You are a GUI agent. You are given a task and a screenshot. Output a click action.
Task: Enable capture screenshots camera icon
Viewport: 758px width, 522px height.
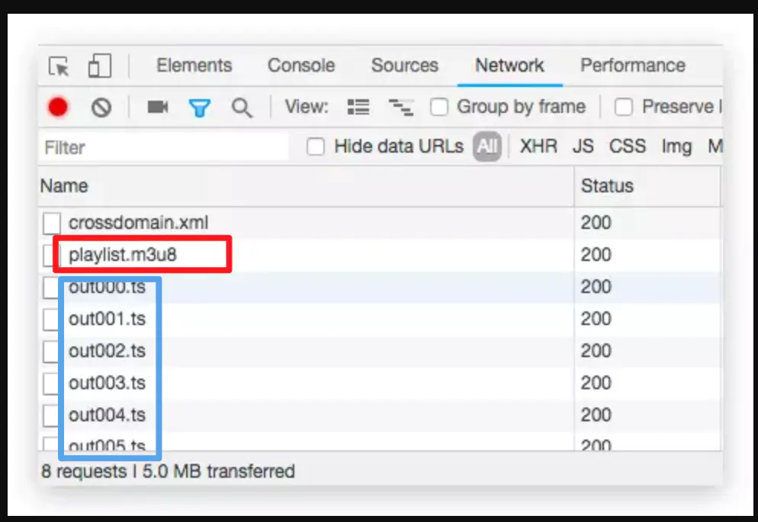(x=158, y=107)
